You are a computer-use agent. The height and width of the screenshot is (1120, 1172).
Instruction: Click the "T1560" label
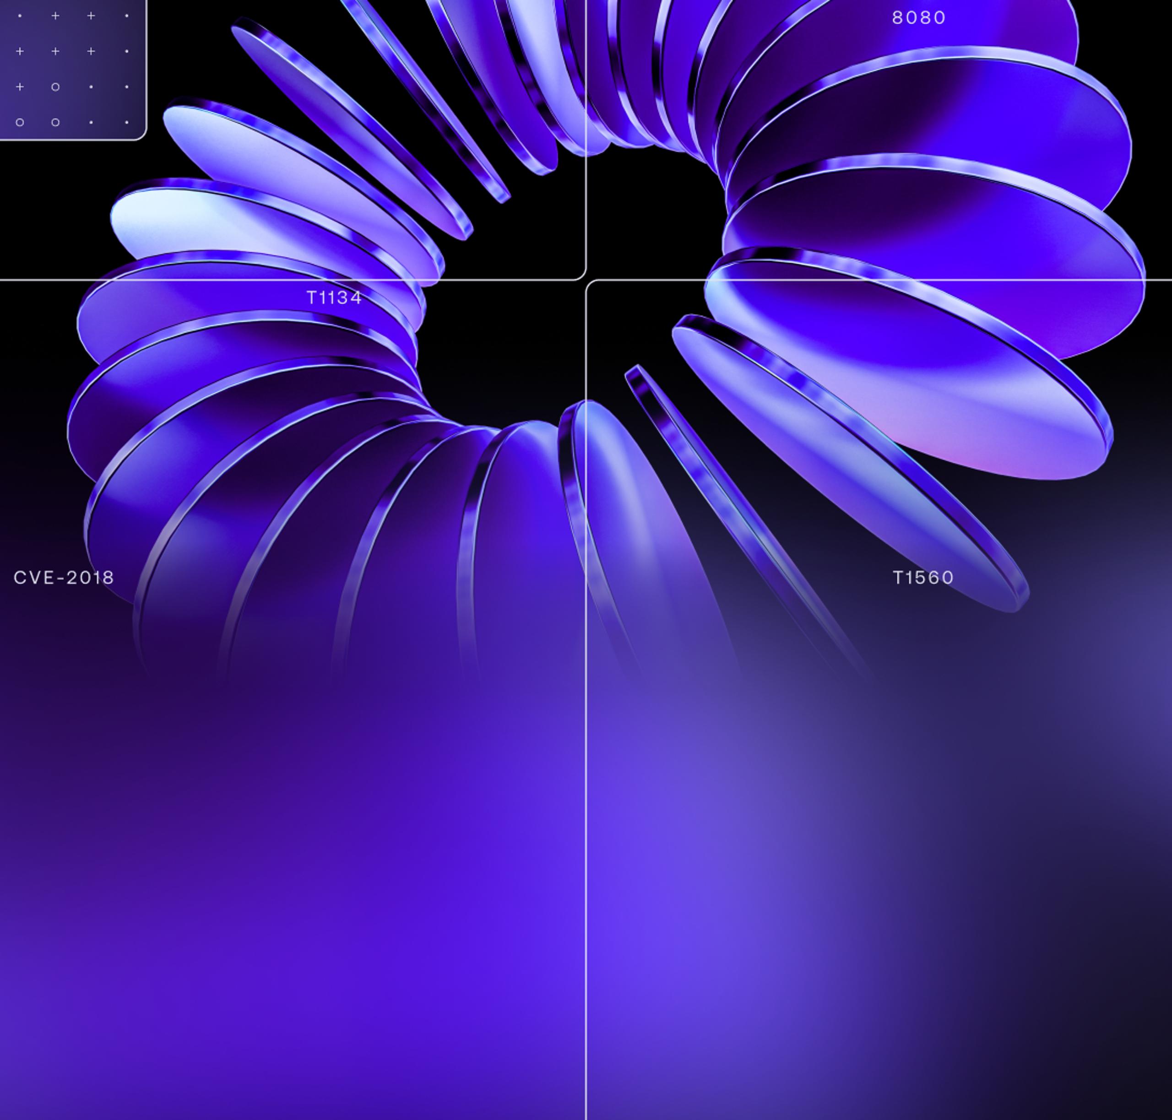click(x=923, y=577)
